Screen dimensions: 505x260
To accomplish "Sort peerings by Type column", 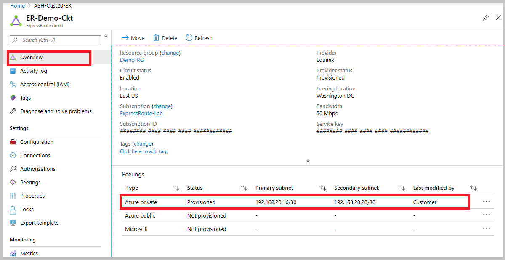I will click(x=176, y=188).
